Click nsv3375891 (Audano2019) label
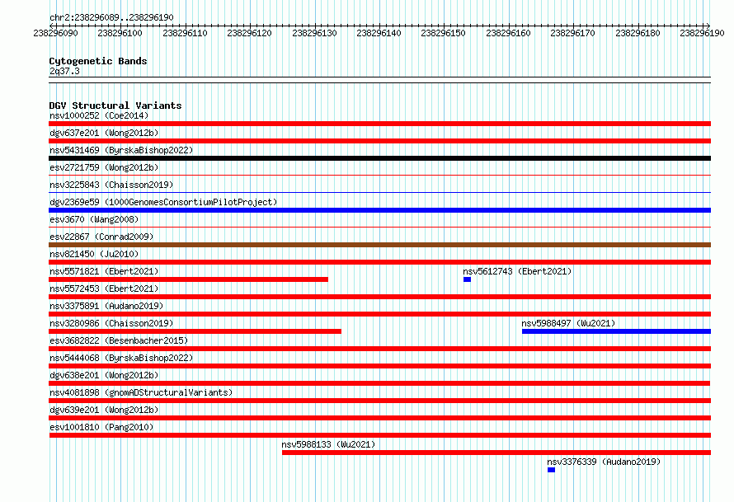The height and width of the screenshot is (502, 734). pos(106,306)
